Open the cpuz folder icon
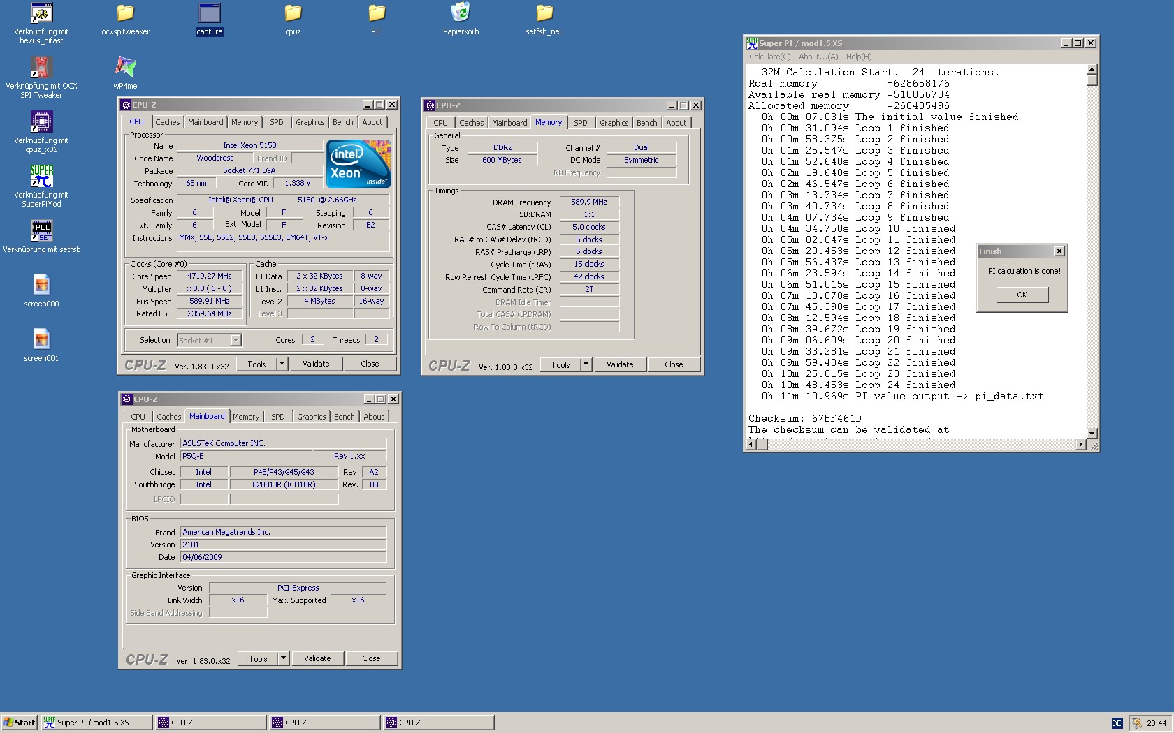The width and height of the screenshot is (1174, 733). pyautogui.click(x=293, y=13)
